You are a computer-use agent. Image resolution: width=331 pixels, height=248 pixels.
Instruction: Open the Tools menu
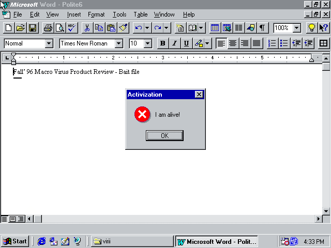119,14
